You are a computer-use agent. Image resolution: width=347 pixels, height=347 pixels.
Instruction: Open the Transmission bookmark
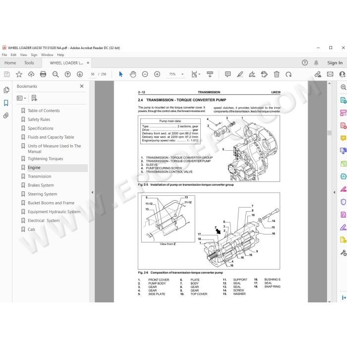pos(39,176)
